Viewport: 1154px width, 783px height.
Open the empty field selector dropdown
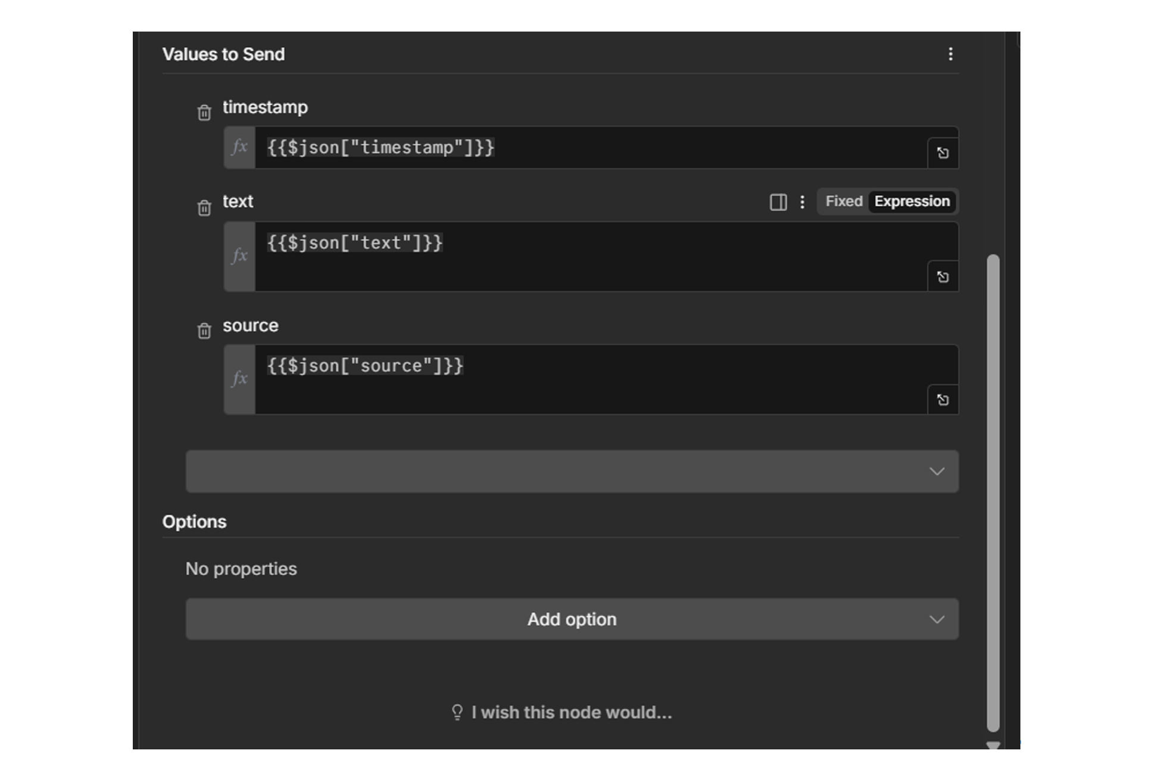point(572,472)
